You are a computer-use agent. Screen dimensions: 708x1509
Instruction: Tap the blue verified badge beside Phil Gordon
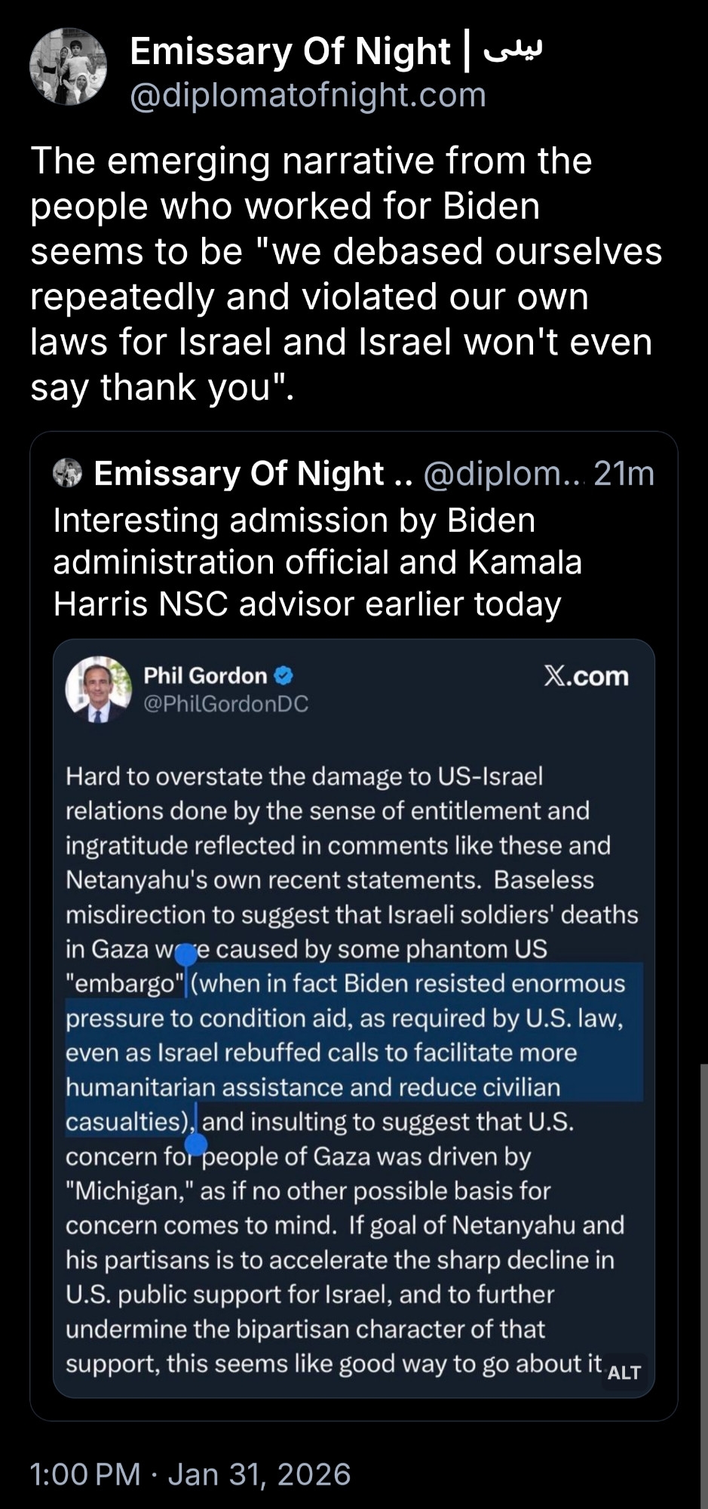[x=284, y=675]
